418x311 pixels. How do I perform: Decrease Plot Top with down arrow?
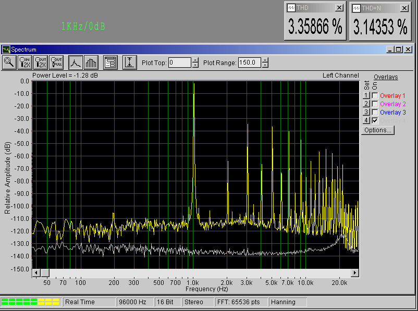(195, 65)
